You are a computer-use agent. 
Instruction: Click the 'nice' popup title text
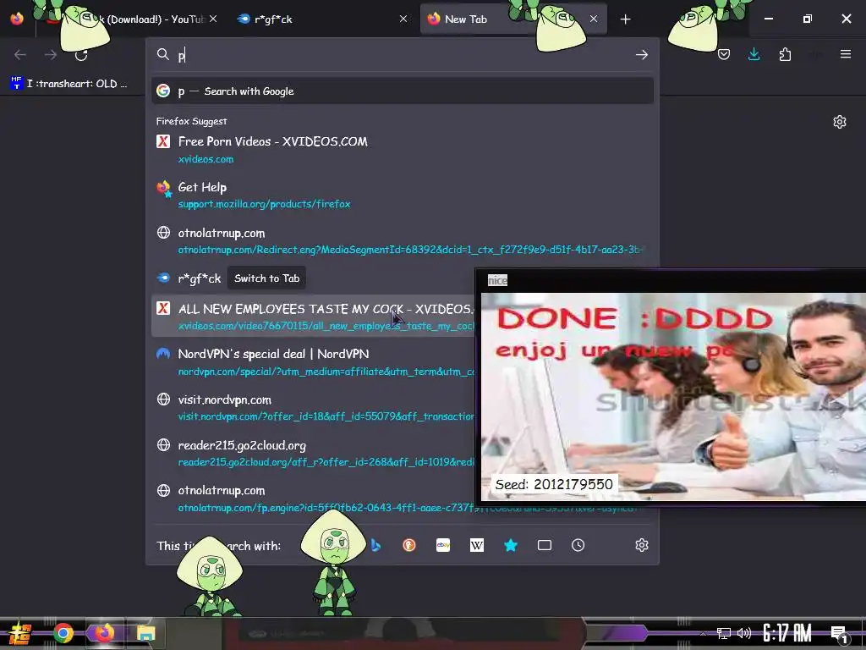pyautogui.click(x=497, y=280)
